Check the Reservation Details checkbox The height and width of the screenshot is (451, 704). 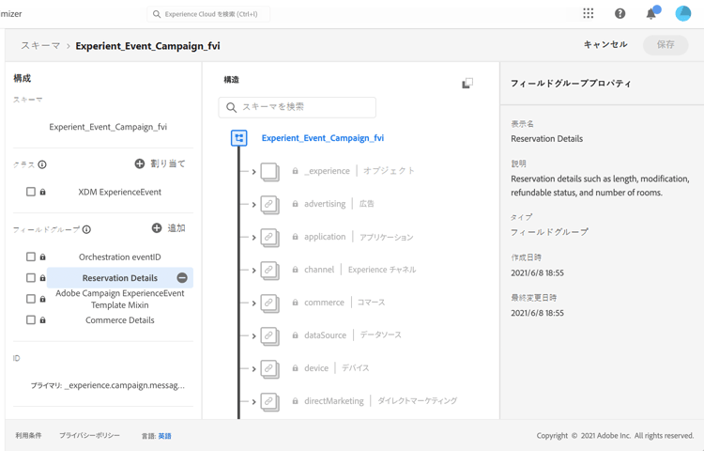click(31, 277)
